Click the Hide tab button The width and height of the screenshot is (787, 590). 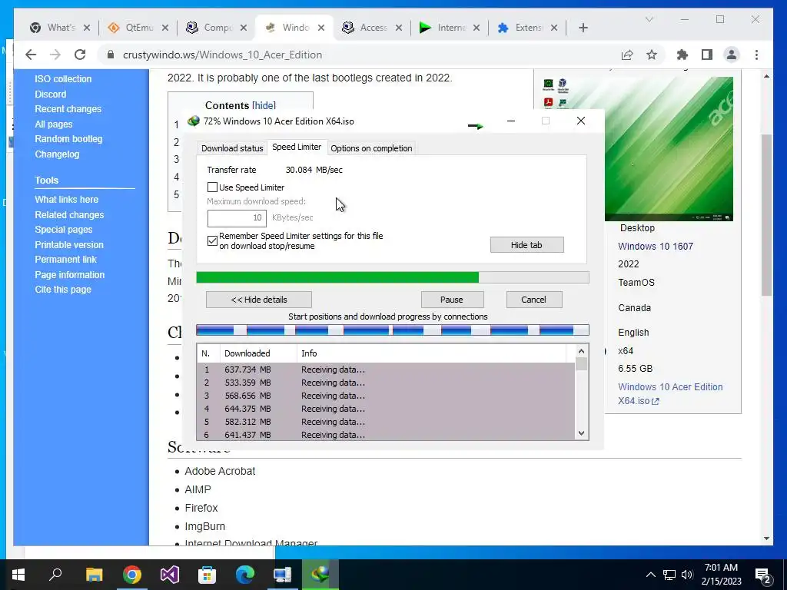(526, 245)
